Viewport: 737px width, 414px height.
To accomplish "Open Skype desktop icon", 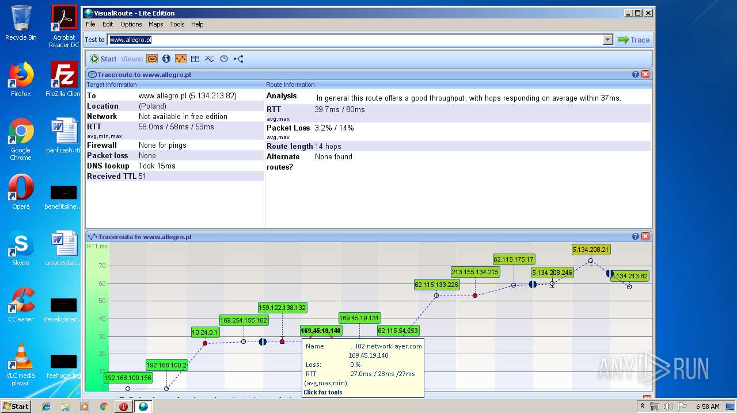I will click(21, 248).
